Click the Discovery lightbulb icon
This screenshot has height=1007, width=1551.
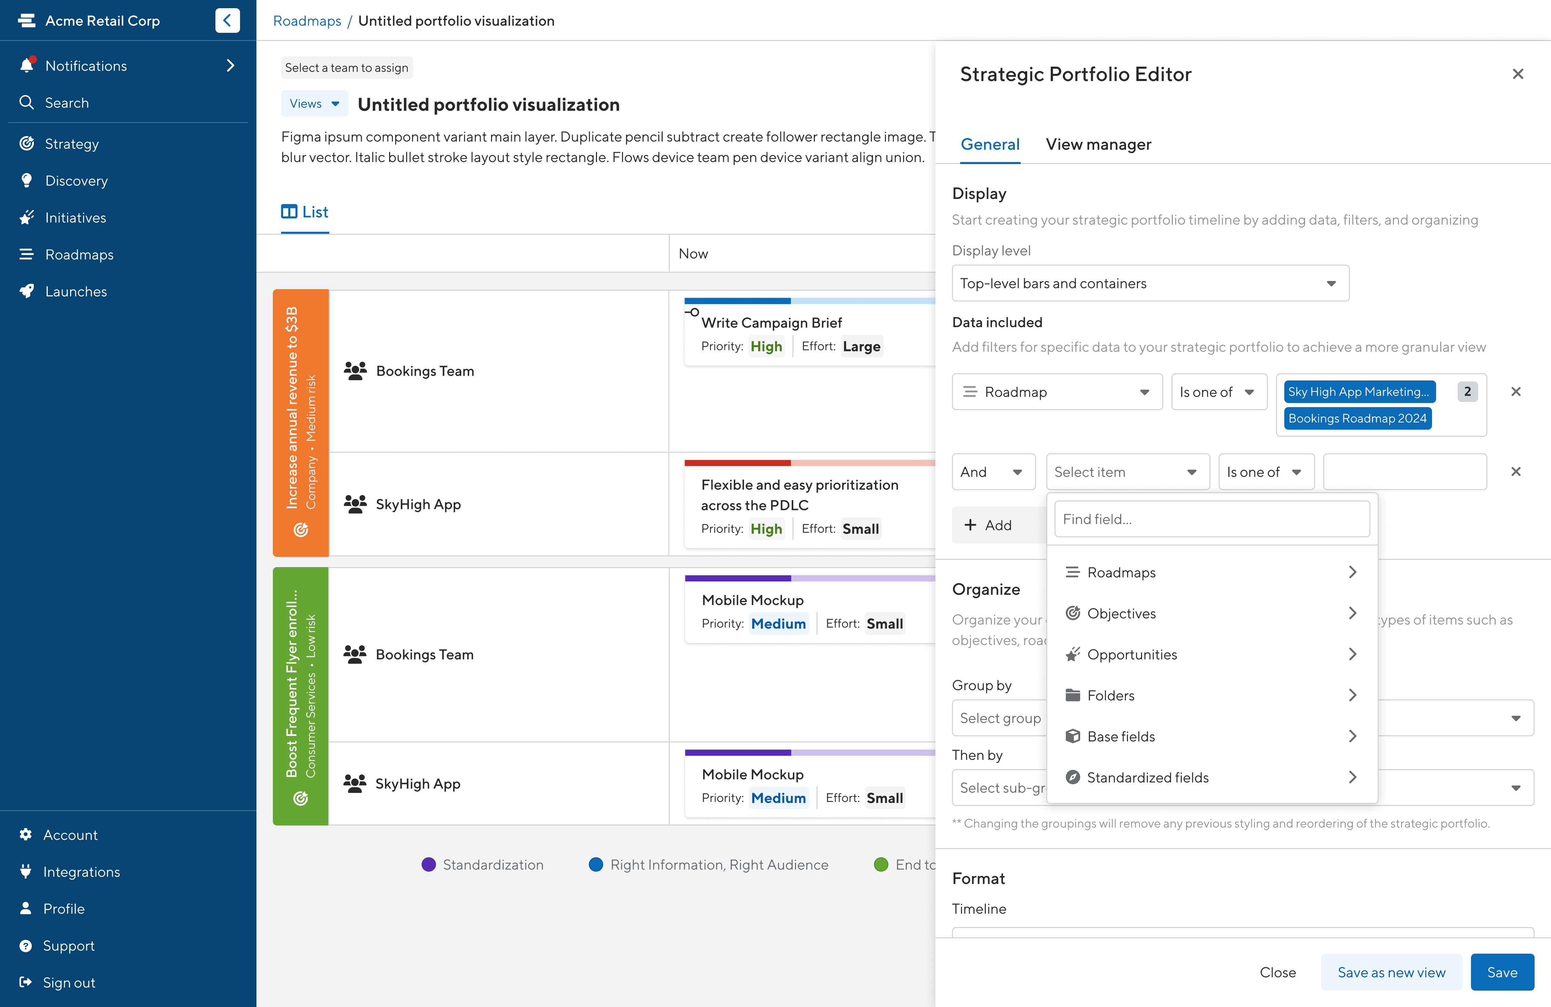pos(27,180)
